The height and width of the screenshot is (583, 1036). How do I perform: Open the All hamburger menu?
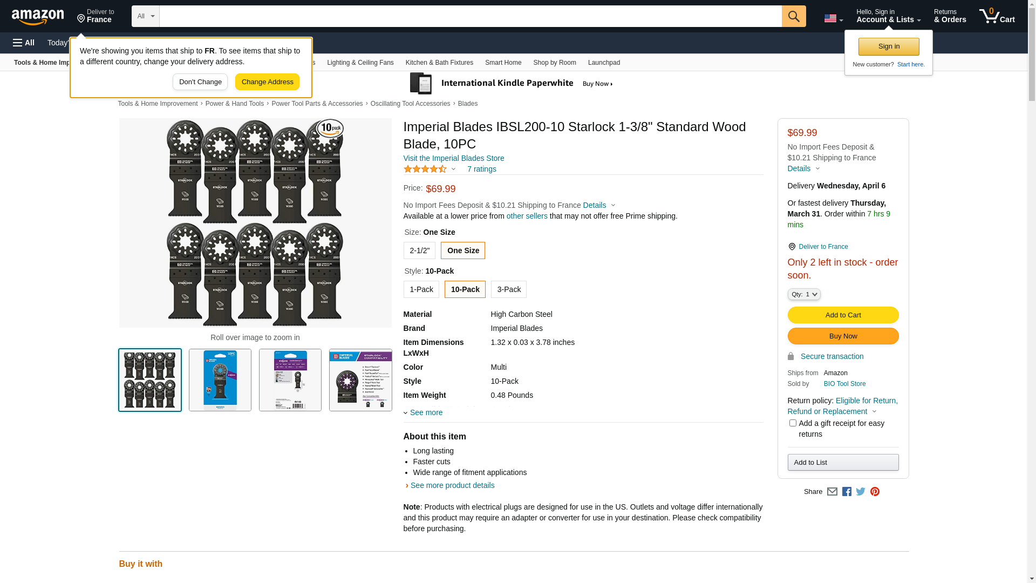24,43
